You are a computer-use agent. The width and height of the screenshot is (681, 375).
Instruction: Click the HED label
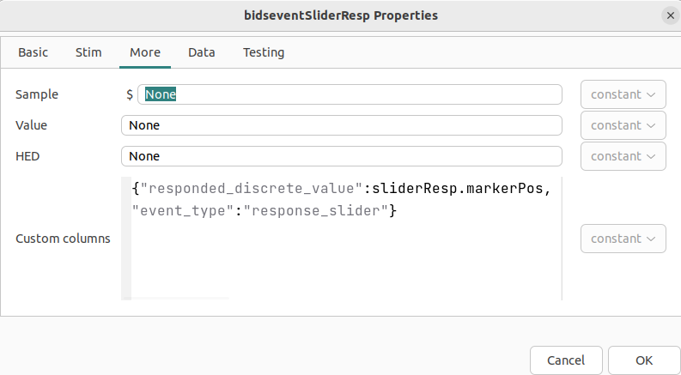point(27,156)
